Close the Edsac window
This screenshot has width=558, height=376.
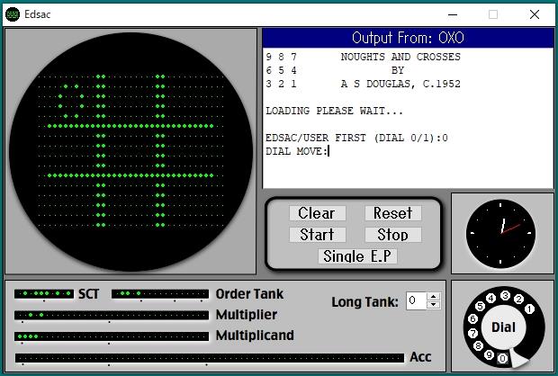point(535,14)
